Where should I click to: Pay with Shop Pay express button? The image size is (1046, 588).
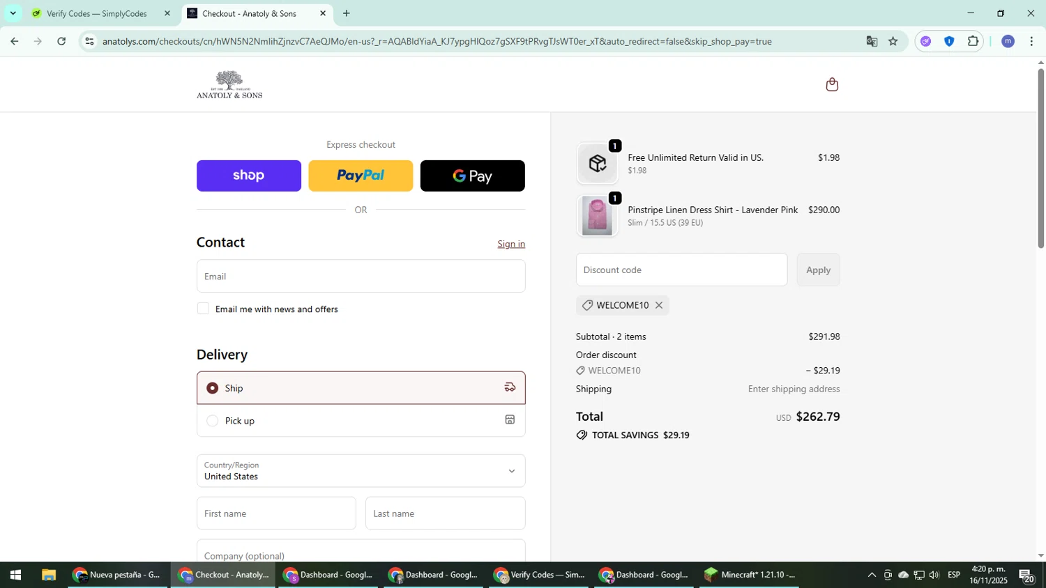pos(249,176)
